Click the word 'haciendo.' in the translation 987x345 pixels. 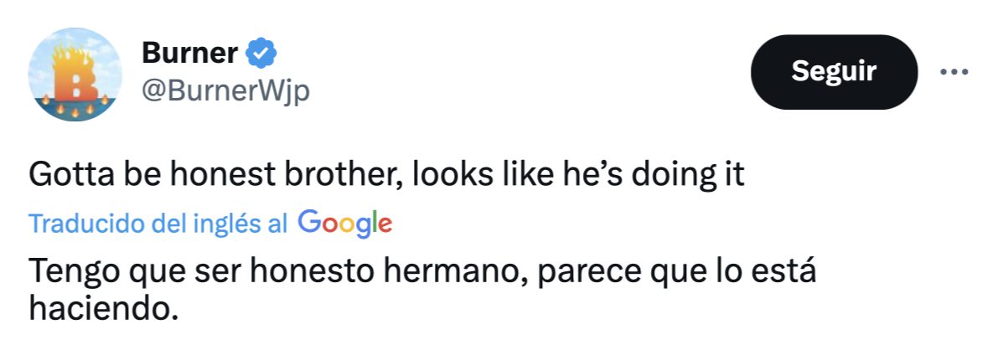(104, 309)
